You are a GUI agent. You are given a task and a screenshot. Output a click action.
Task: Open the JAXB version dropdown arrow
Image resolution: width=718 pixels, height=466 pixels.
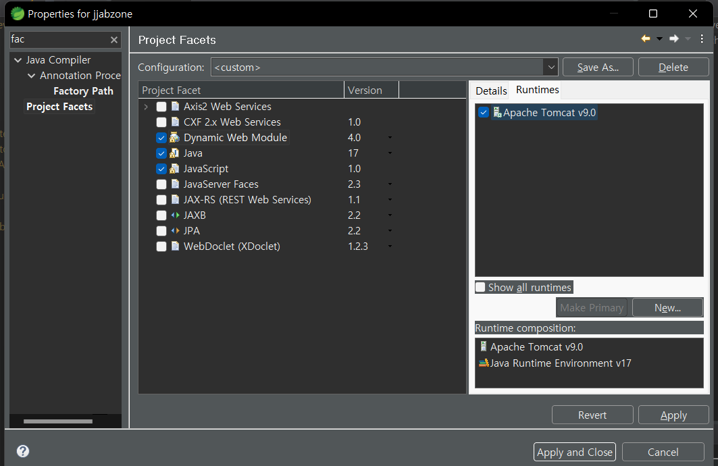(390, 215)
